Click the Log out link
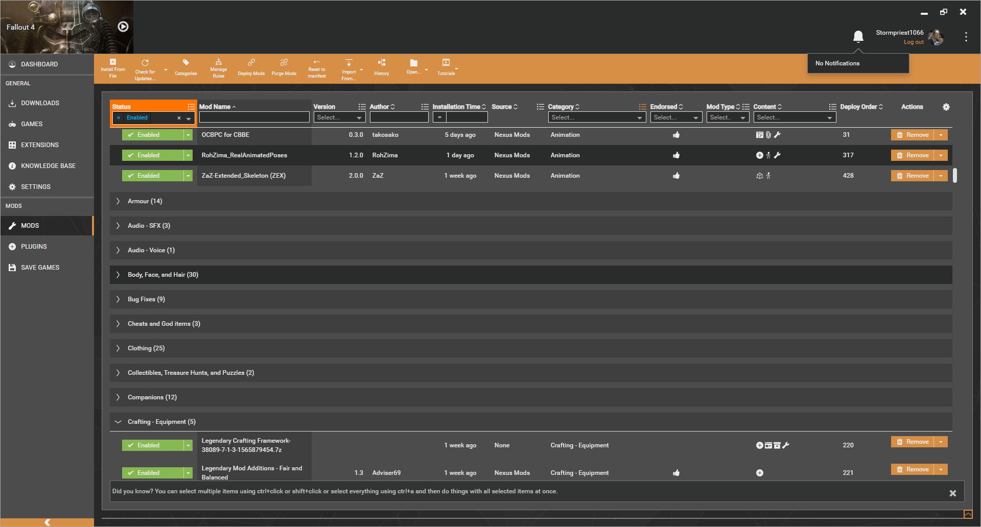 click(914, 42)
